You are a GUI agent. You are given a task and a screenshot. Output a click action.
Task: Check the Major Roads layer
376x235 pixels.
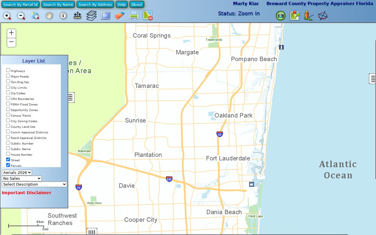click(8, 76)
